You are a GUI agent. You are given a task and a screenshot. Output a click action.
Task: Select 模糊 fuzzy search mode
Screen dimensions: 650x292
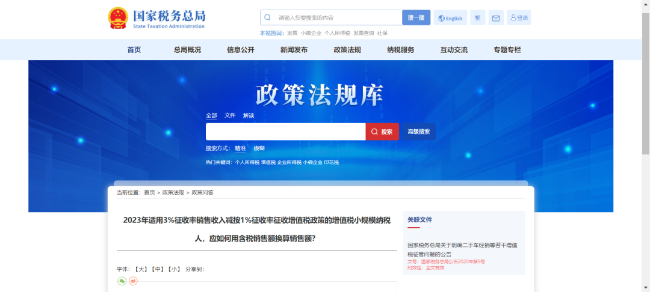(x=259, y=148)
